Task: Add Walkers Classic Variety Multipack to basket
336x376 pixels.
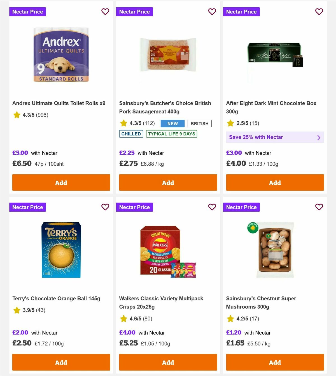Action: pyautogui.click(x=168, y=362)
